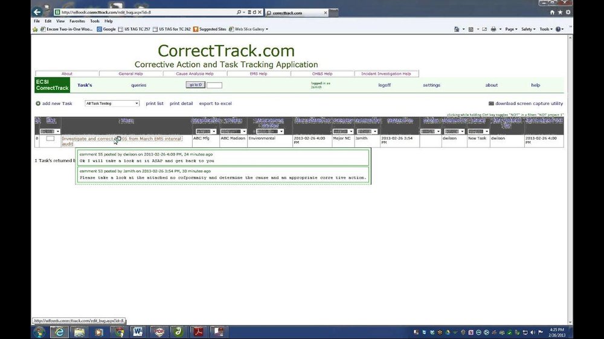Click the logoff link
Image resolution: width=604 pixels, height=339 pixels.
(384, 85)
